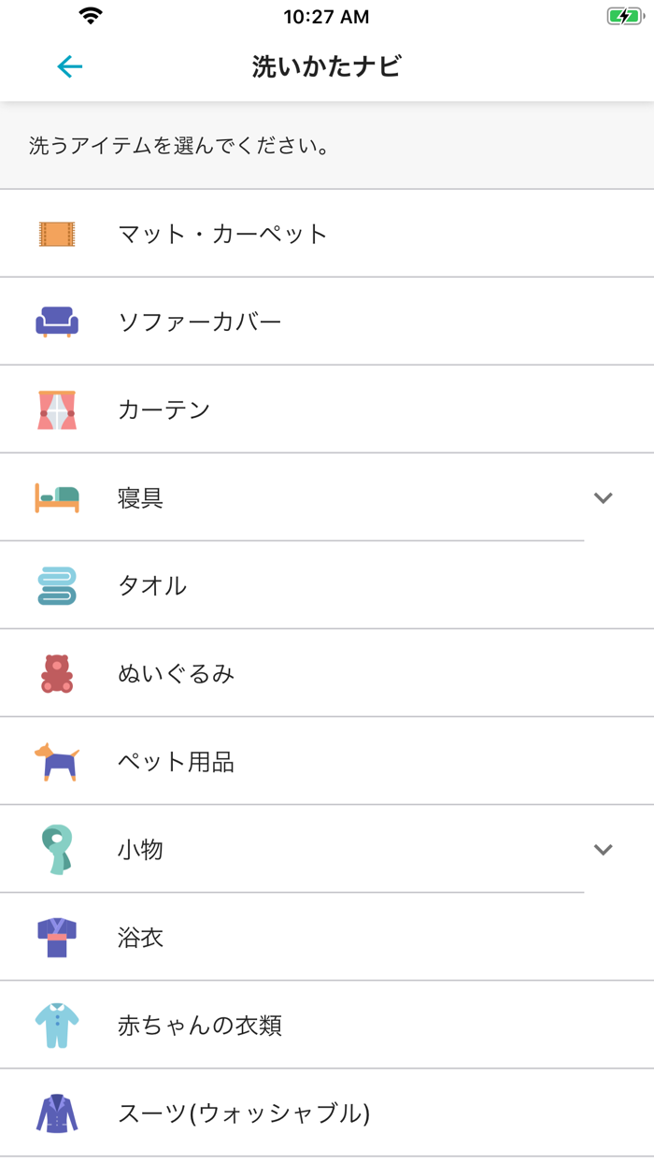Viewport: 654px width, 1163px height.
Task: Open スーツ(ウォッシャブル) entry
Action: coord(244,1113)
